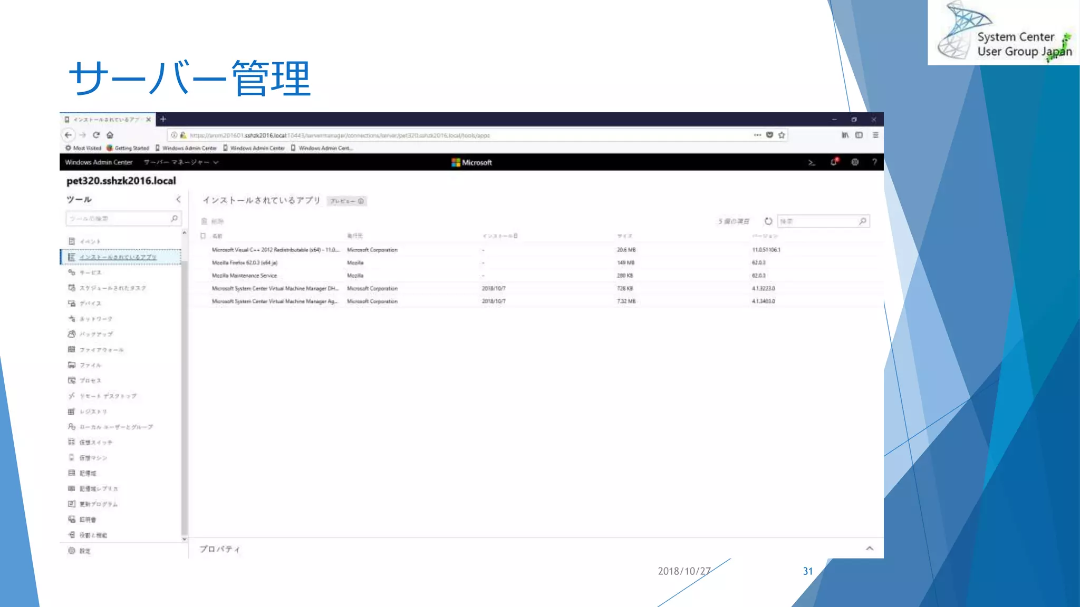Open the Firefox hamburger menu
This screenshot has width=1080, height=607.
[x=875, y=135]
